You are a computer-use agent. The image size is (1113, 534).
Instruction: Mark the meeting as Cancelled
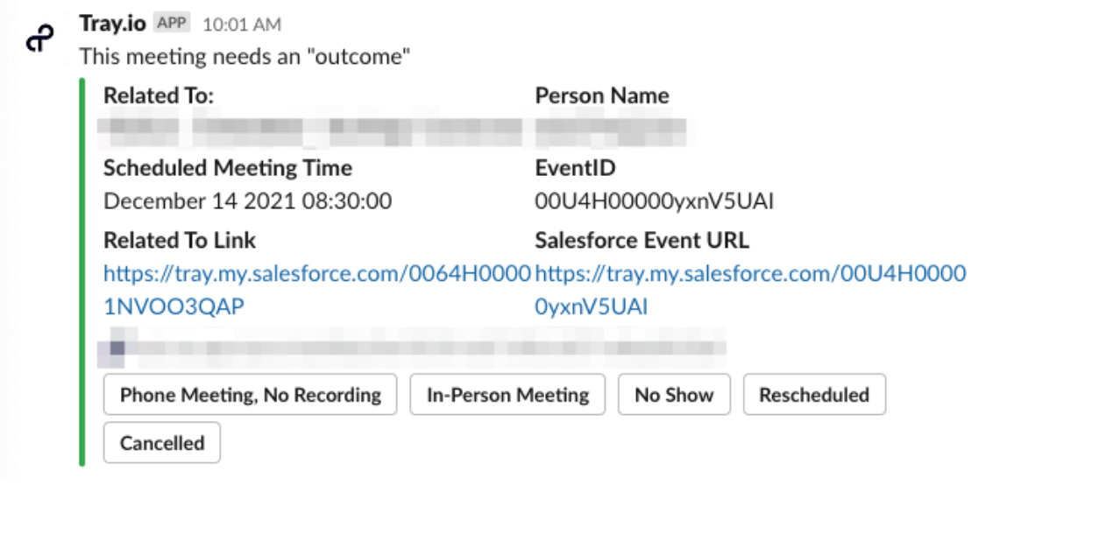pyautogui.click(x=162, y=443)
